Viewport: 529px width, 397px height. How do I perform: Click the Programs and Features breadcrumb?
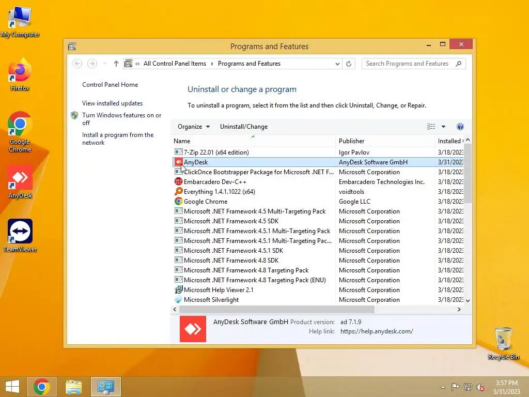point(249,64)
